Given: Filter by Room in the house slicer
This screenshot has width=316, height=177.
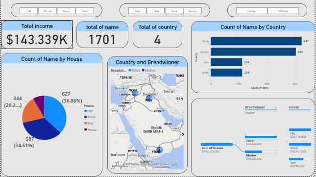Looking at the screenshot, I should coord(66,11).
